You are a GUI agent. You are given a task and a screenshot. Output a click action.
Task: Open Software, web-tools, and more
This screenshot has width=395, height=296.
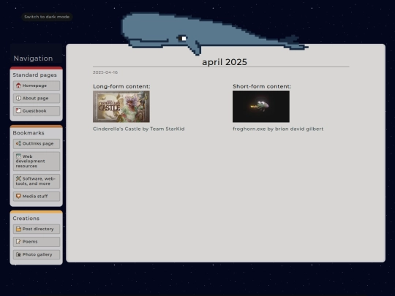tap(37, 181)
